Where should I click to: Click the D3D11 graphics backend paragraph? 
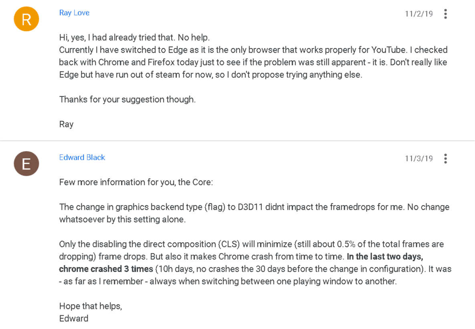[254, 213]
